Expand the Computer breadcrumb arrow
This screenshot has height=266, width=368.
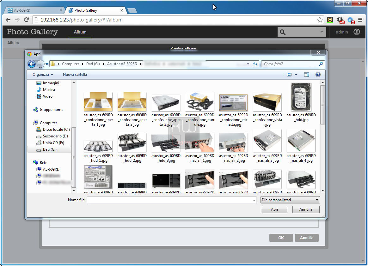83,64
